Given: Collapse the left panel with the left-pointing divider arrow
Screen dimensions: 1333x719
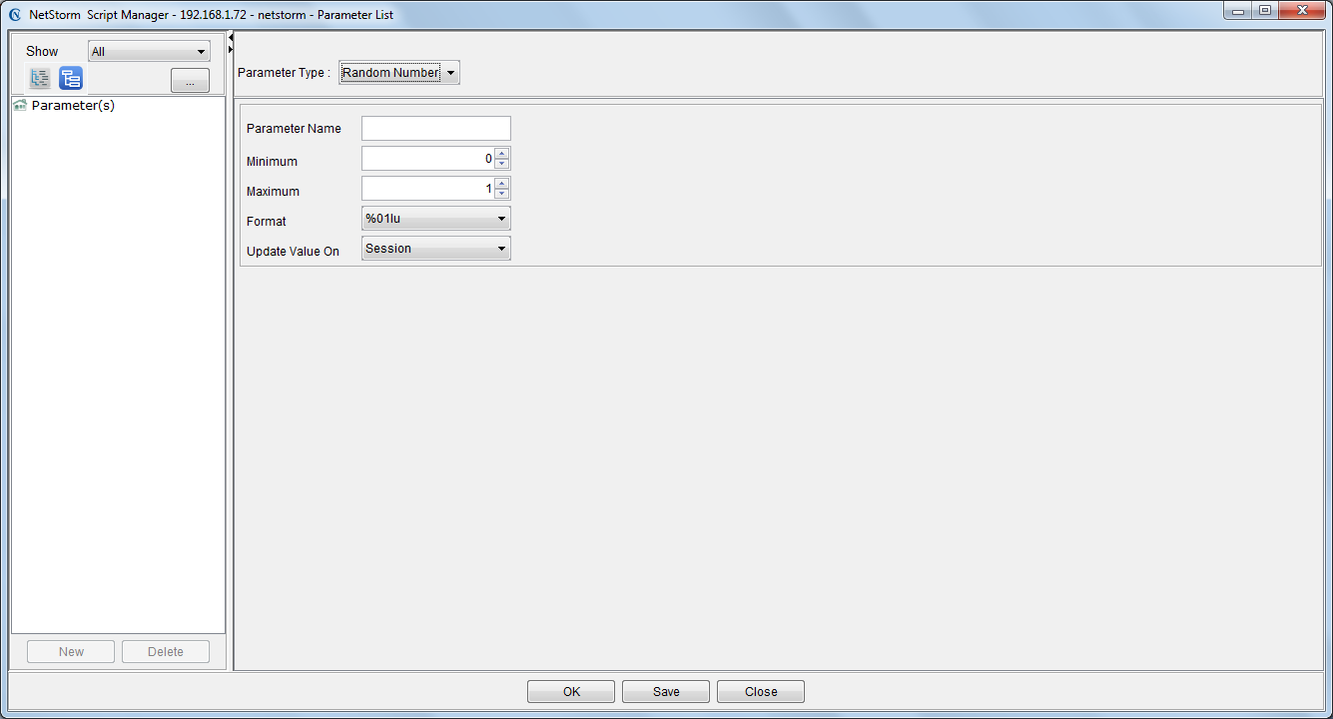Looking at the screenshot, I should [231, 38].
